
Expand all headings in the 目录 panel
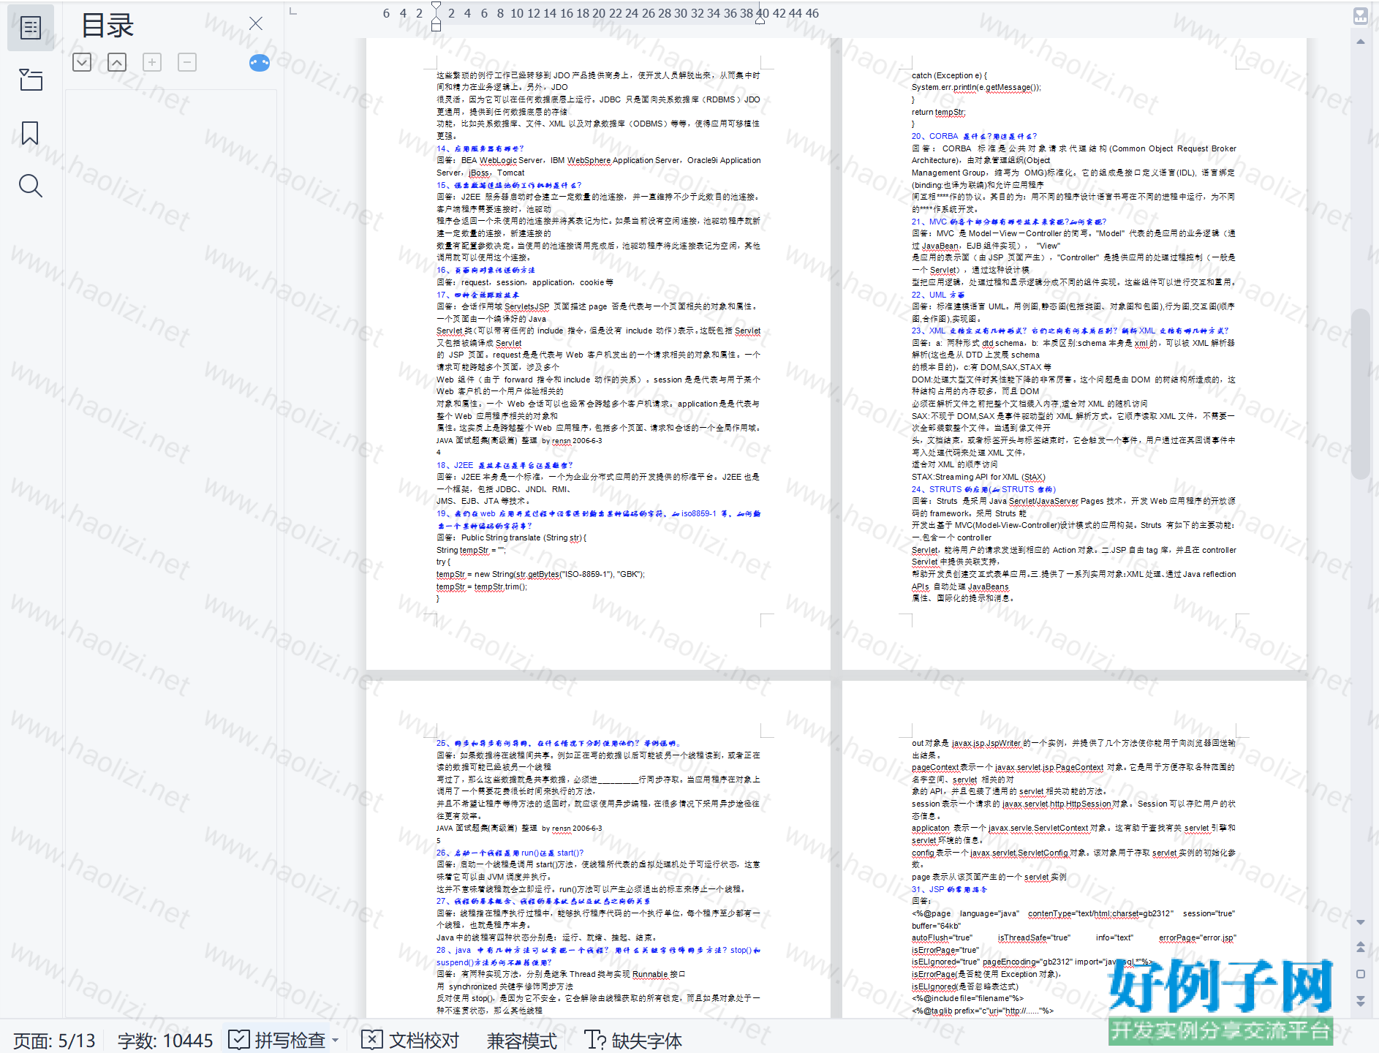(82, 63)
